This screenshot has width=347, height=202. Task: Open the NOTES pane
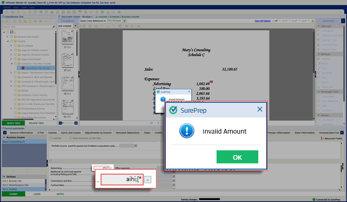point(60,194)
